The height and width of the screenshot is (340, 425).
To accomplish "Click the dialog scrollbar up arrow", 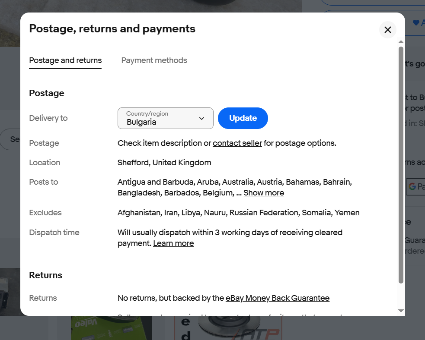I will click(401, 42).
